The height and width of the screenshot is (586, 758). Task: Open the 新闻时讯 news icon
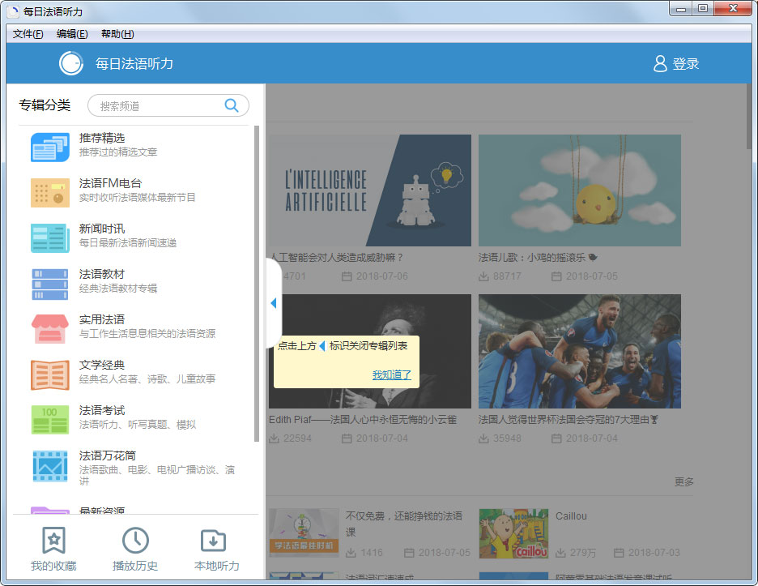coord(50,237)
